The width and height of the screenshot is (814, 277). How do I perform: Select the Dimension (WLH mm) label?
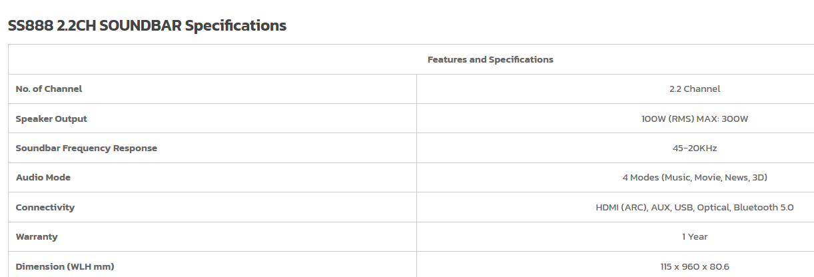coord(65,267)
